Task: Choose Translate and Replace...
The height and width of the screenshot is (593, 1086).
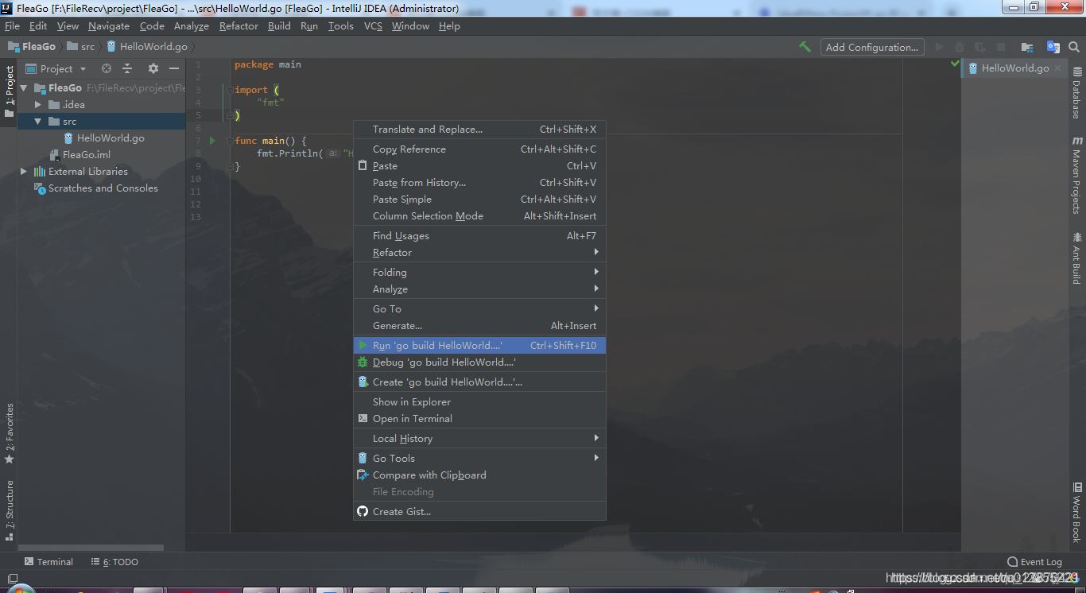Action: pos(479,130)
